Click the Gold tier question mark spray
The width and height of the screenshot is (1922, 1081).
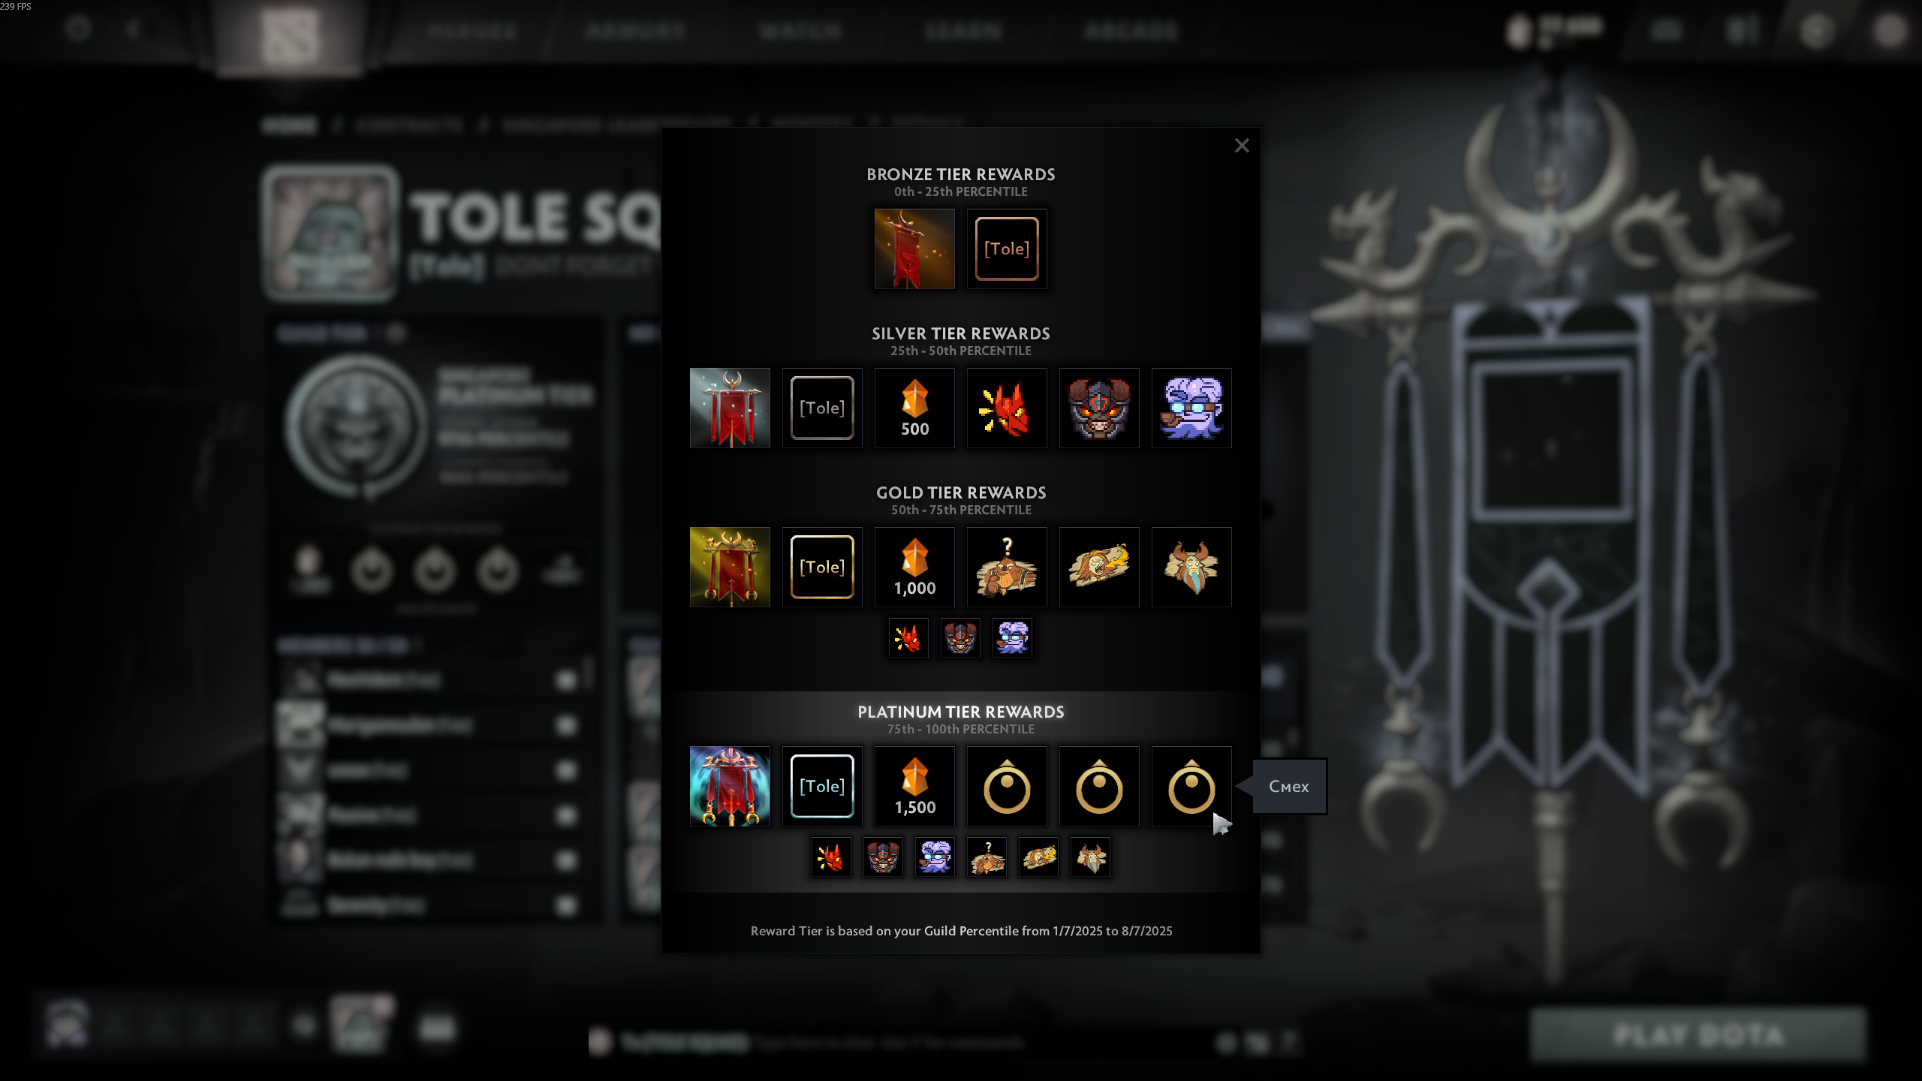[1007, 568]
